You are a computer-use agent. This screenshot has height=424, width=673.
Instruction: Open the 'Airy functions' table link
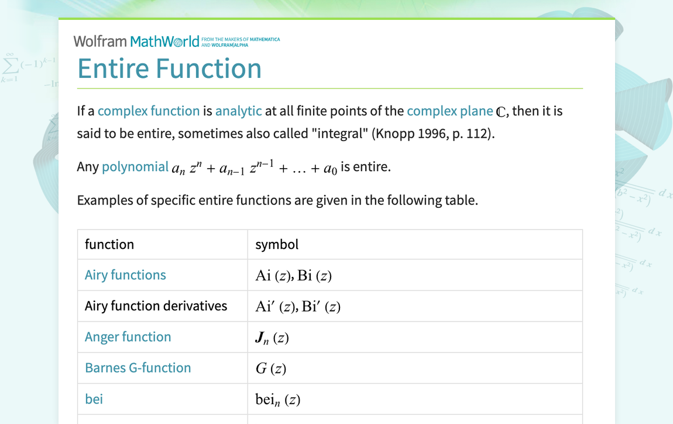pyautogui.click(x=125, y=275)
